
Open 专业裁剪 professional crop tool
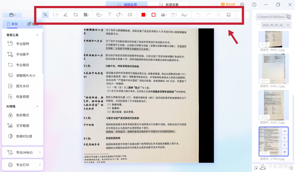tap(18, 65)
